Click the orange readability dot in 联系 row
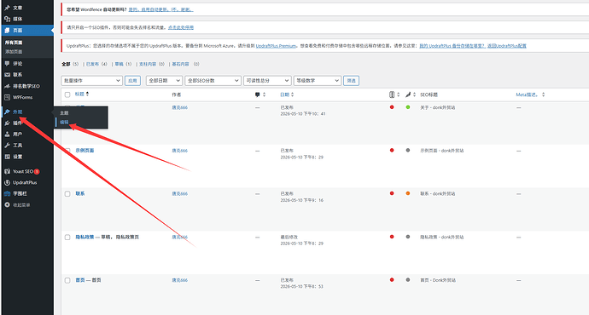589x315 pixels. pyautogui.click(x=408, y=193)
